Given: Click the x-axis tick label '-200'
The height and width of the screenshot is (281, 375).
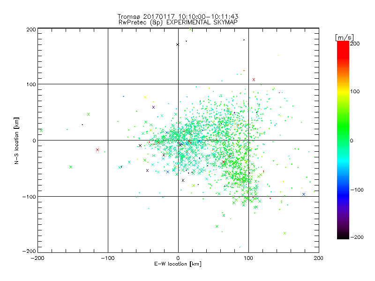Looking at the screenshot, I should click(37, 258).
